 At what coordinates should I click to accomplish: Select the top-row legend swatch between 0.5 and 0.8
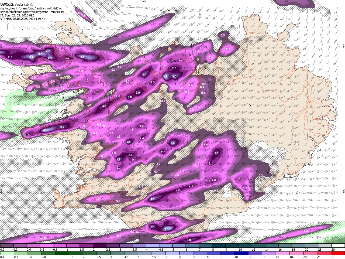point(46,246)
